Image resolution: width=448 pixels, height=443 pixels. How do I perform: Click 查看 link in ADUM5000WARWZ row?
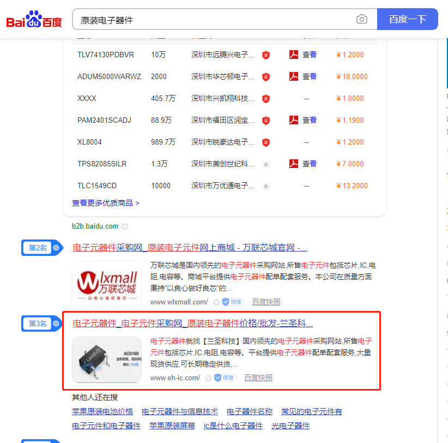tap(310, 76)
